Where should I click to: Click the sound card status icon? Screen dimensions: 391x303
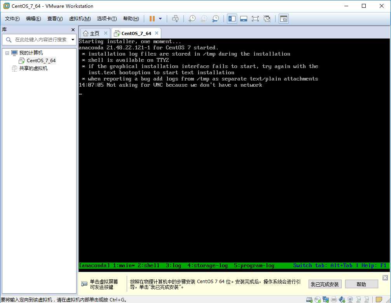[342, 299]
